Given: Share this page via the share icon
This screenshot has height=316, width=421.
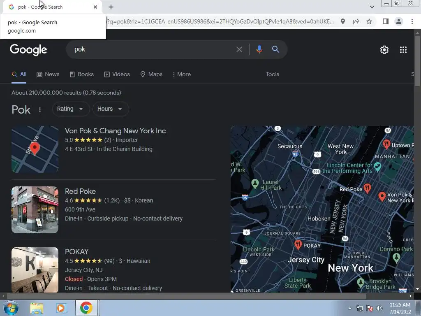Looking at the screenshot, I should (x=356, y=21).
